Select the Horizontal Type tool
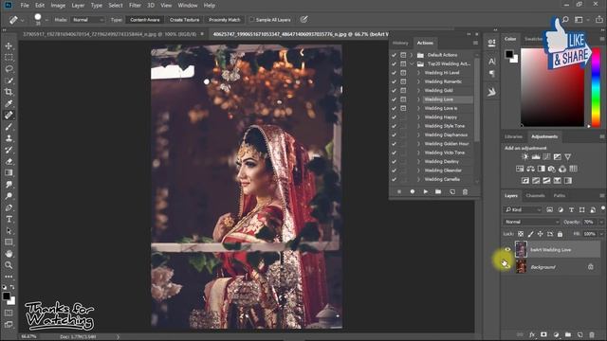This screenshot has height=341, width=607. pos(9,219)
